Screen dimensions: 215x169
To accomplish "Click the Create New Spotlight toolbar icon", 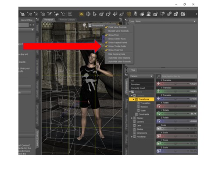I will pos(29,14).
